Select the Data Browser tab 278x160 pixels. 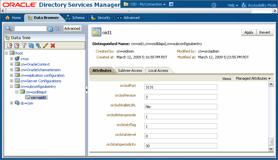(43, 18)
